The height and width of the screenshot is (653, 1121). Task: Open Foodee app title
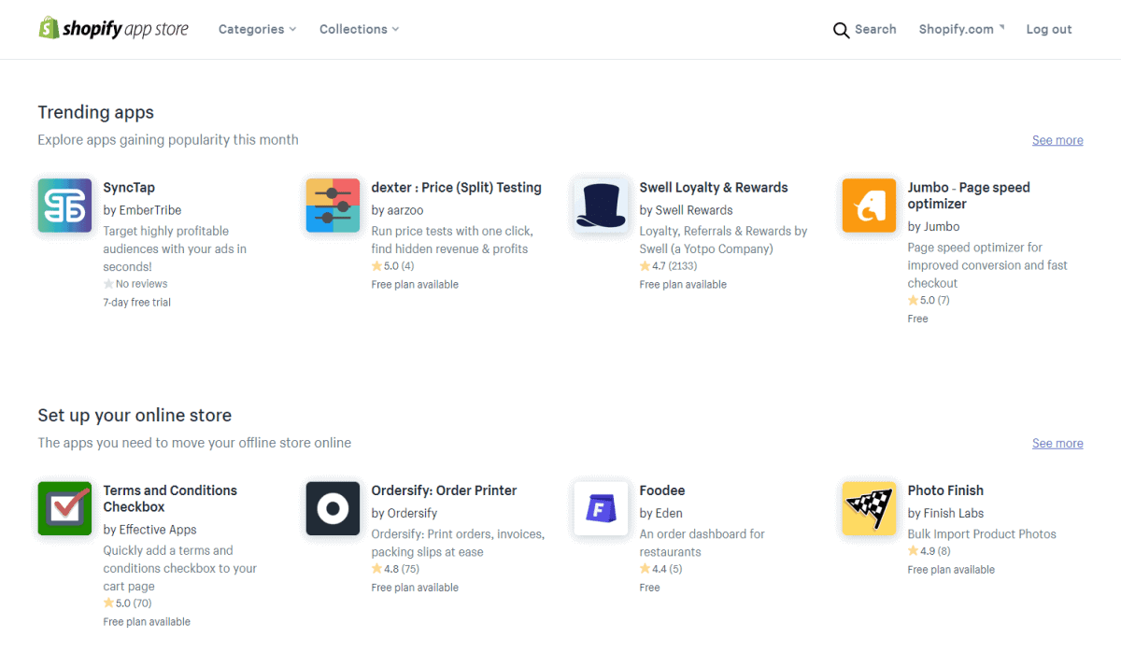click(x=662, y=490)
